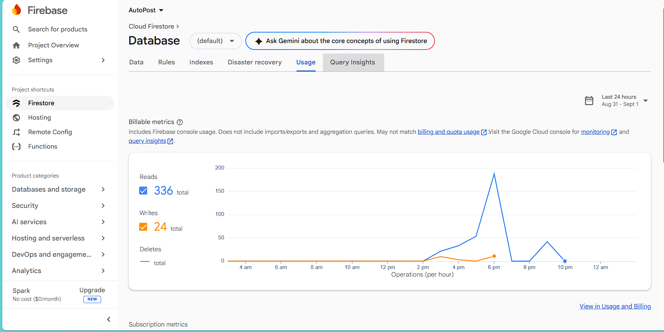Viewport: 664px width, 332px height.
Task: Switch to the Rules tab
Action: click(166, 62)
